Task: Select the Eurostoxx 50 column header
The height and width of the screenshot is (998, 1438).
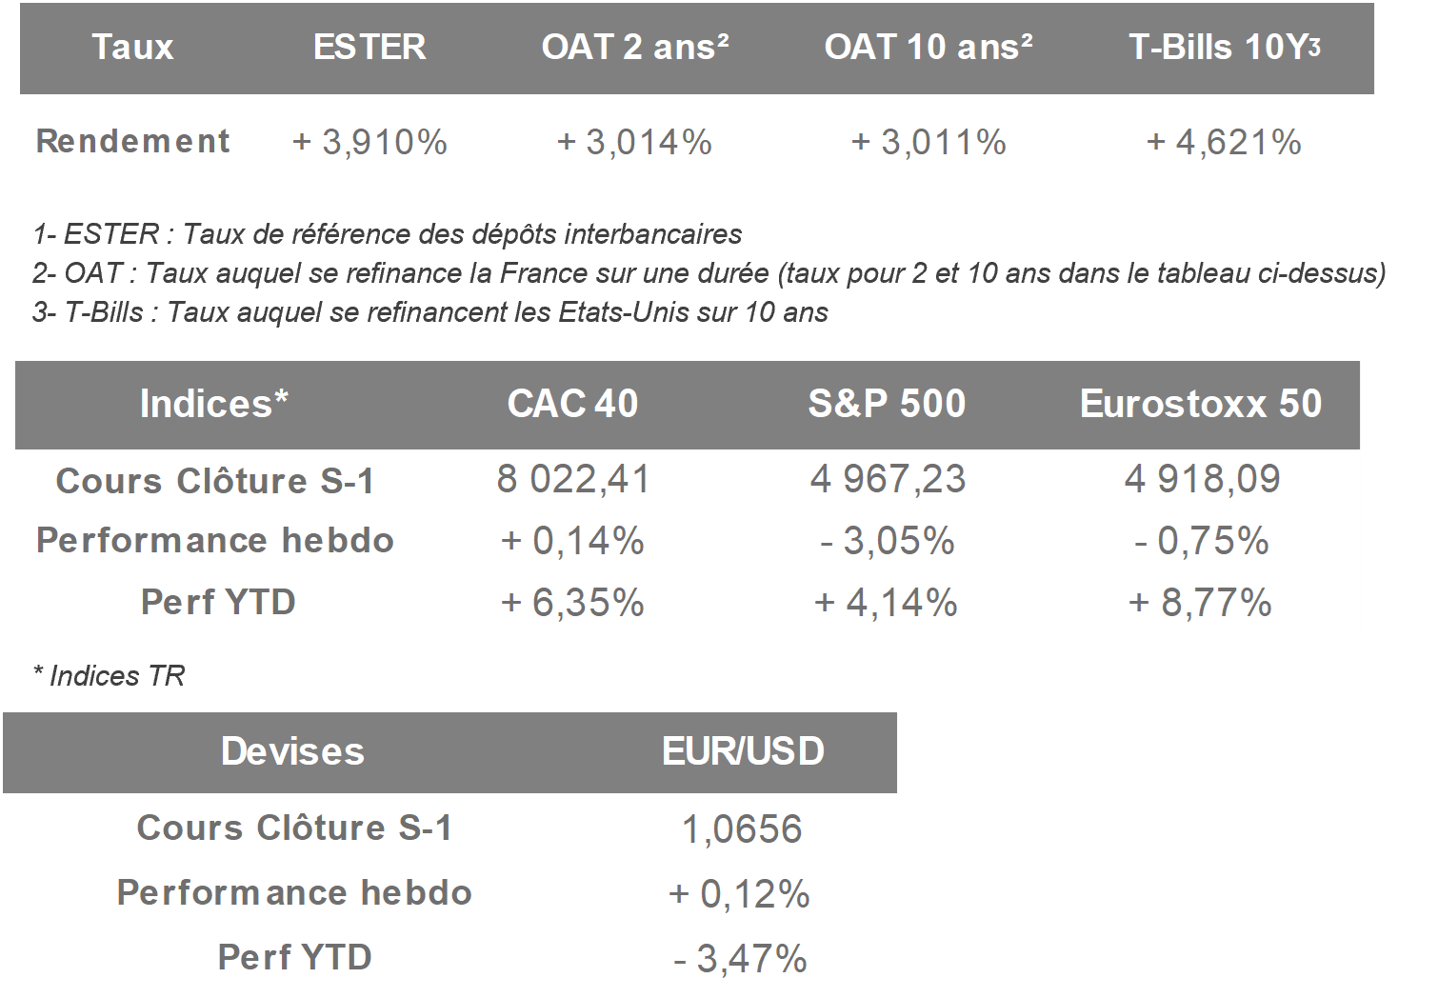Action: point(1200,404)
